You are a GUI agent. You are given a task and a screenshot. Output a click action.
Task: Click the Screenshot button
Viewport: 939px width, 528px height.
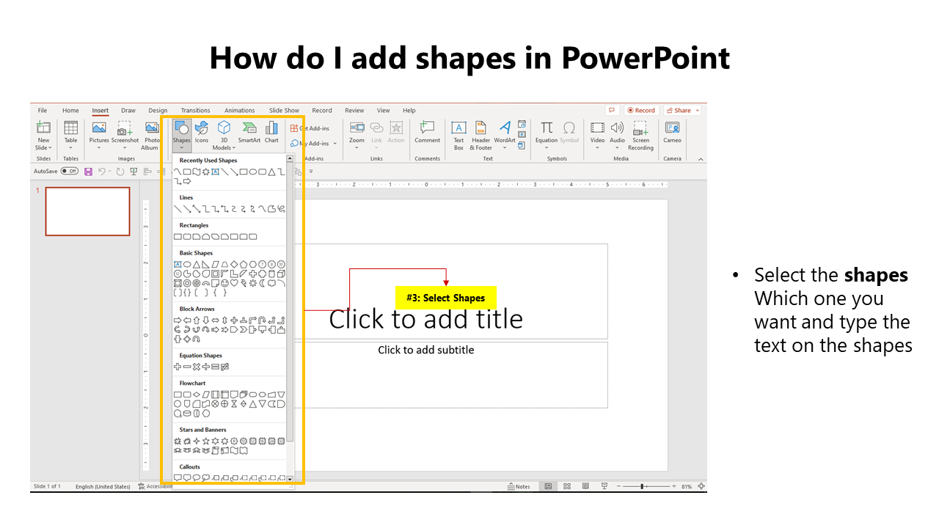(125, 136)
